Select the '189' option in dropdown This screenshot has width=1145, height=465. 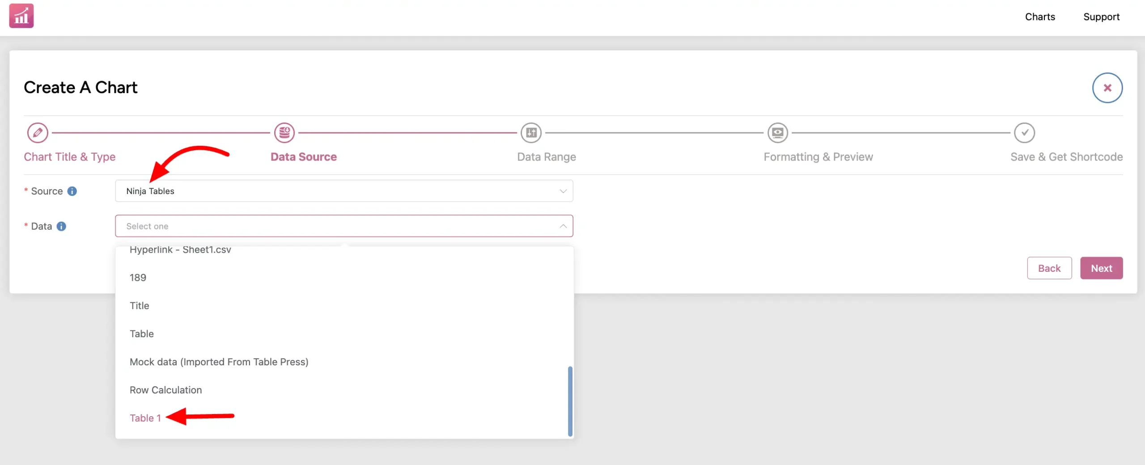pyautogui.click(x=344, y=278)
